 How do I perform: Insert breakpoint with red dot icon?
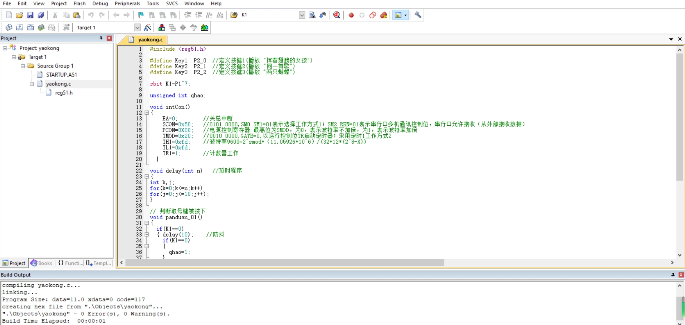351,15
